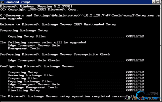
Task: Click 'Welcome to Microsoft Exchange Server 2007 Unattended Setup'
Action: point(58,24)
